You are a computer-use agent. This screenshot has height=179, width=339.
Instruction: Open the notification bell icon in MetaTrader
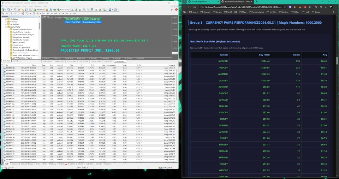point(176,10)
